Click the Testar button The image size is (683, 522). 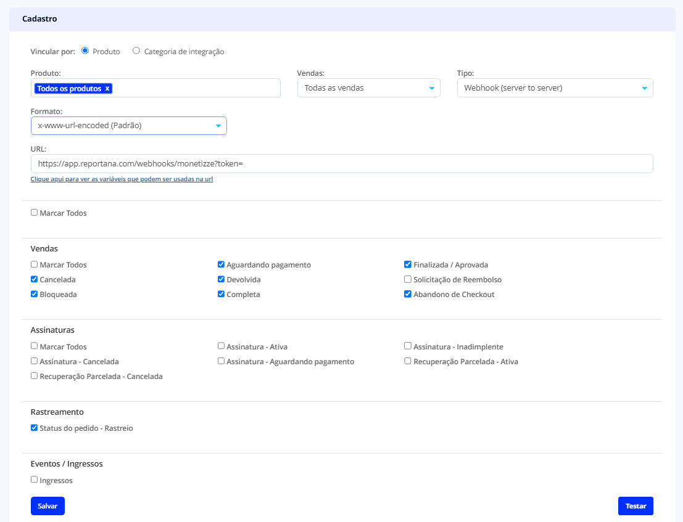tap(635, 506)
